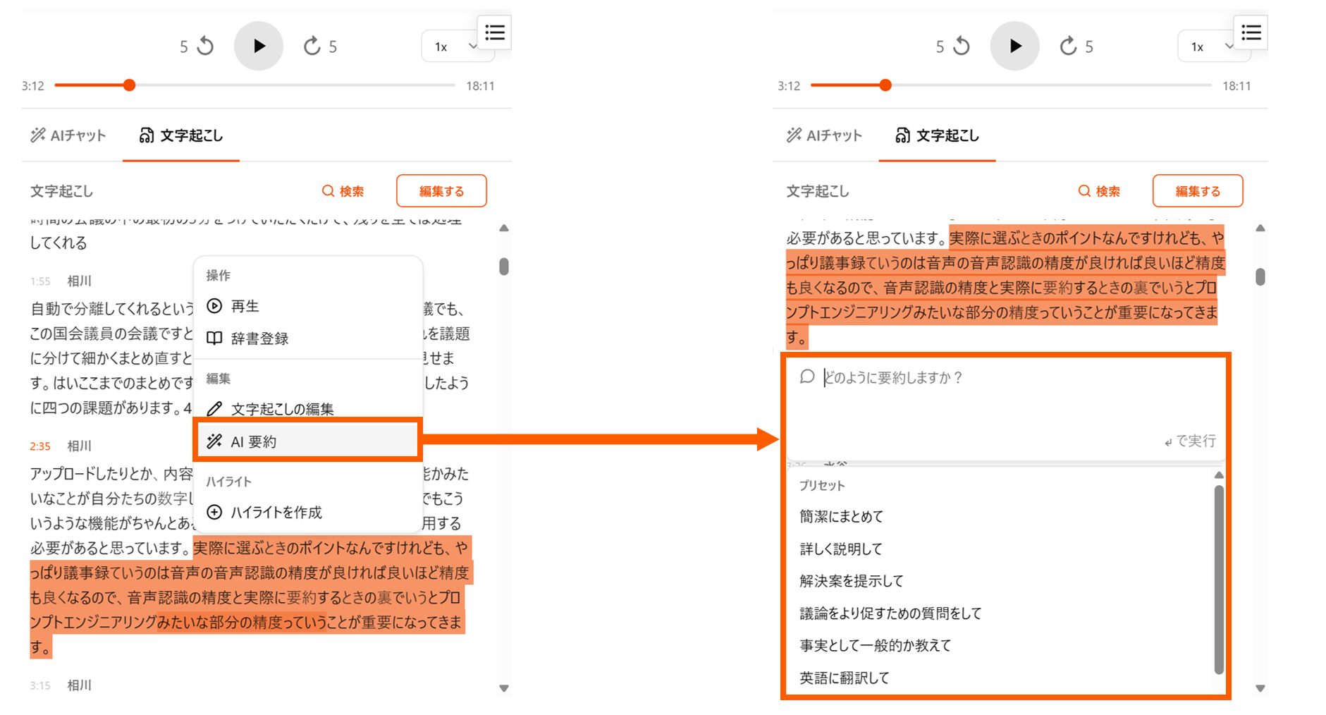Rewind 5 seconds in right player
This screenshot has width=1326, height=715.
tap(961, 47)
